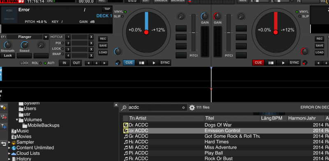This screenshot has height=161, width=329.
Task: Clear the acdc search text
Action: click(183, 108)
